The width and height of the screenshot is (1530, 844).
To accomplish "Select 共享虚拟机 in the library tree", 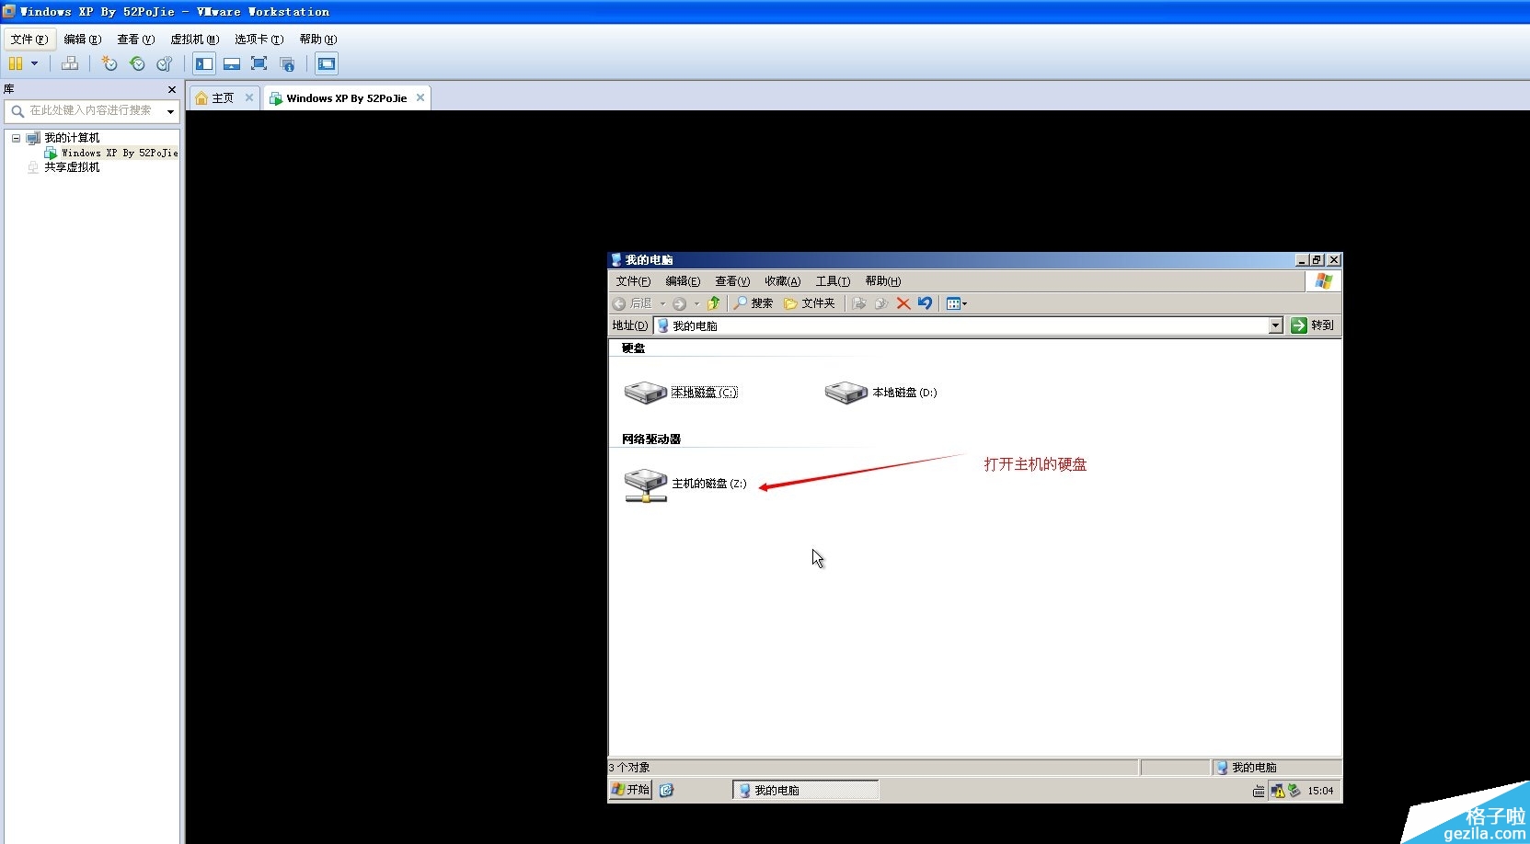I will tap(72, 167).
